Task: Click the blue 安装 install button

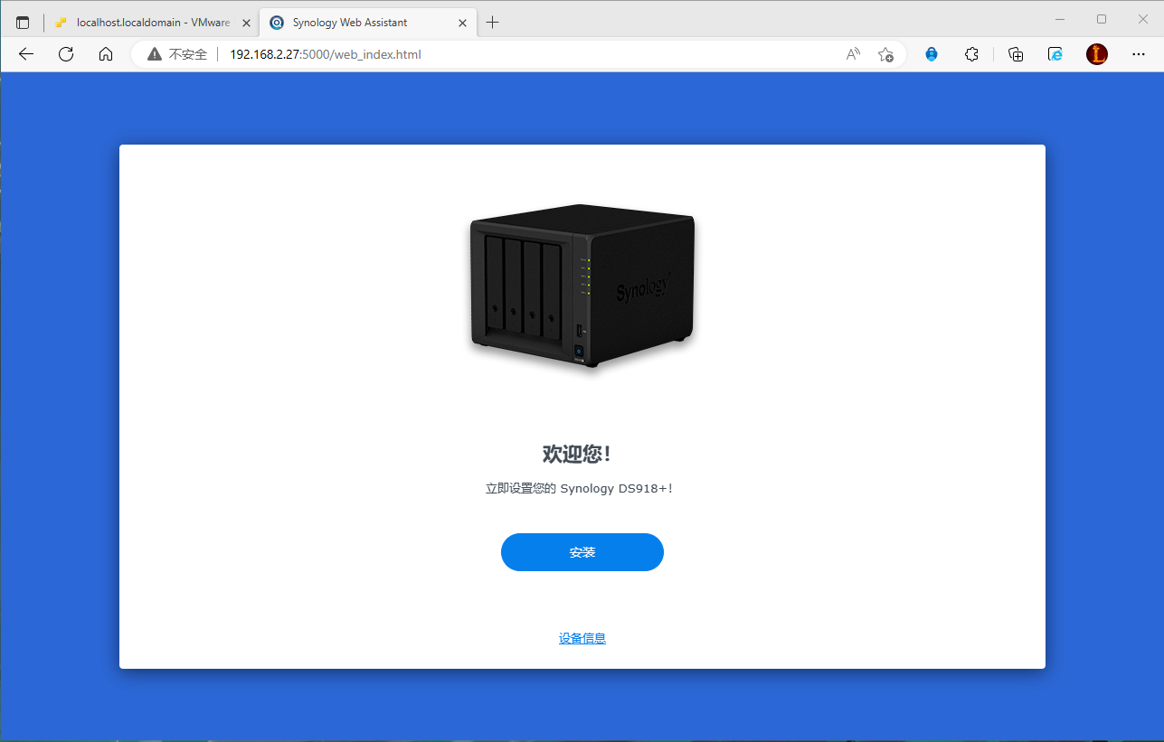Action: pyautogui.click(x=582, y=552)
